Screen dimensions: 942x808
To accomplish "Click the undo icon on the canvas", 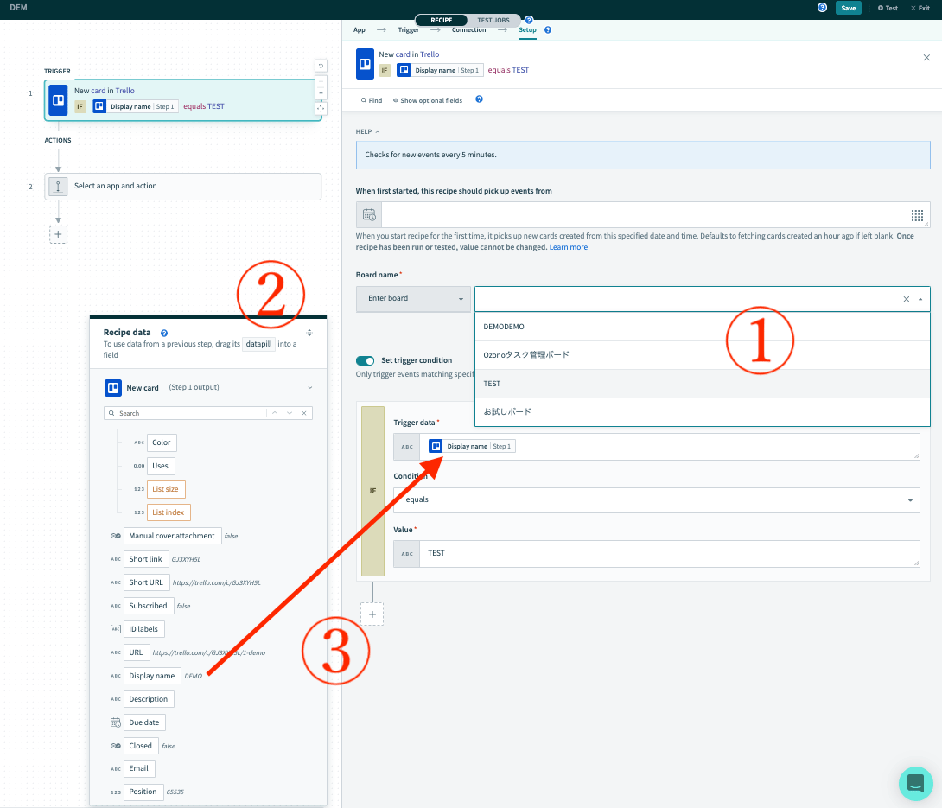I will point(321,66).
